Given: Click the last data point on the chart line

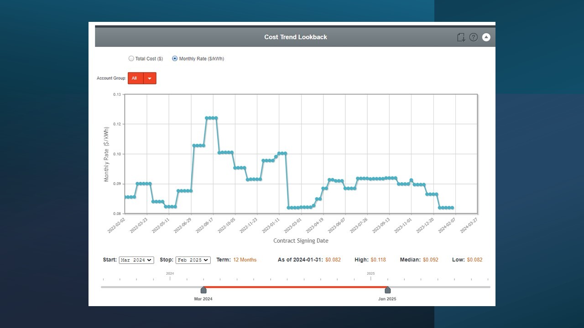Looking at the screenshot, I should [452, 208].
